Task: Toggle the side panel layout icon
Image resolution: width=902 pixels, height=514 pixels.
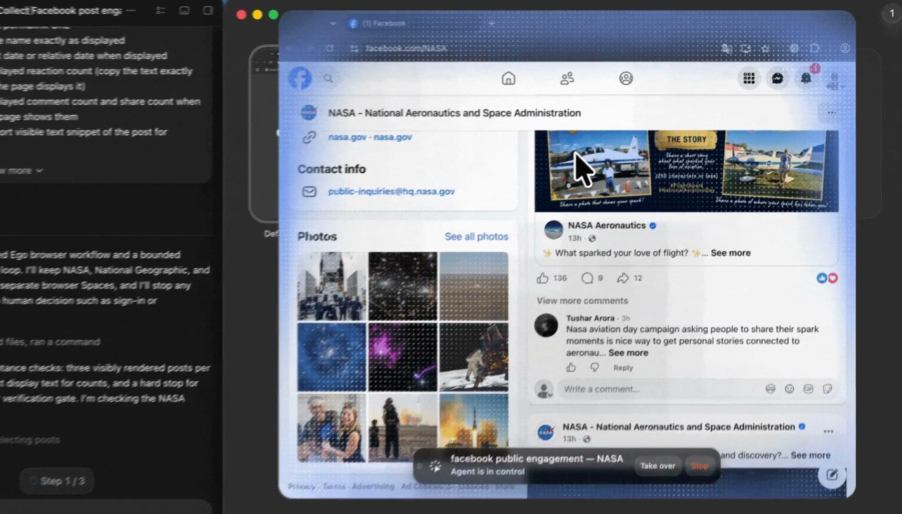Action: coord(208,10)
